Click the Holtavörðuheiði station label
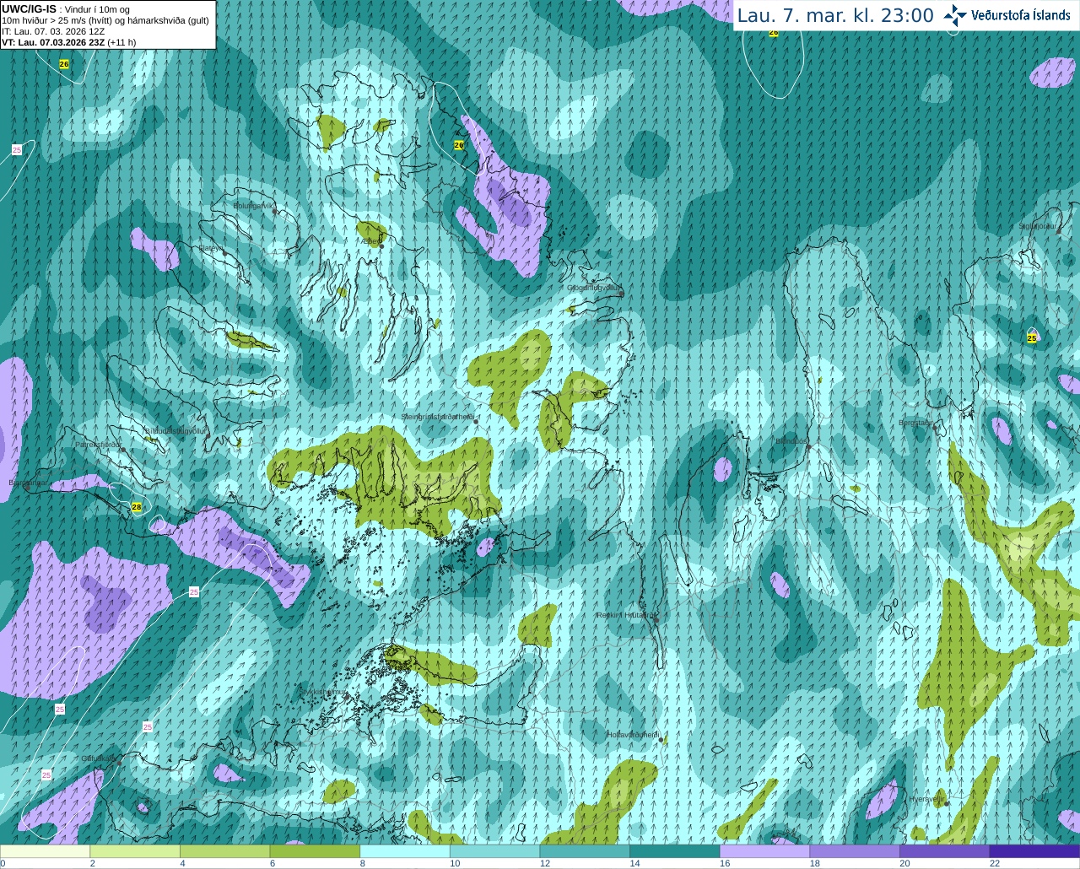1080x869 pixels. click(x=632, y=736)
